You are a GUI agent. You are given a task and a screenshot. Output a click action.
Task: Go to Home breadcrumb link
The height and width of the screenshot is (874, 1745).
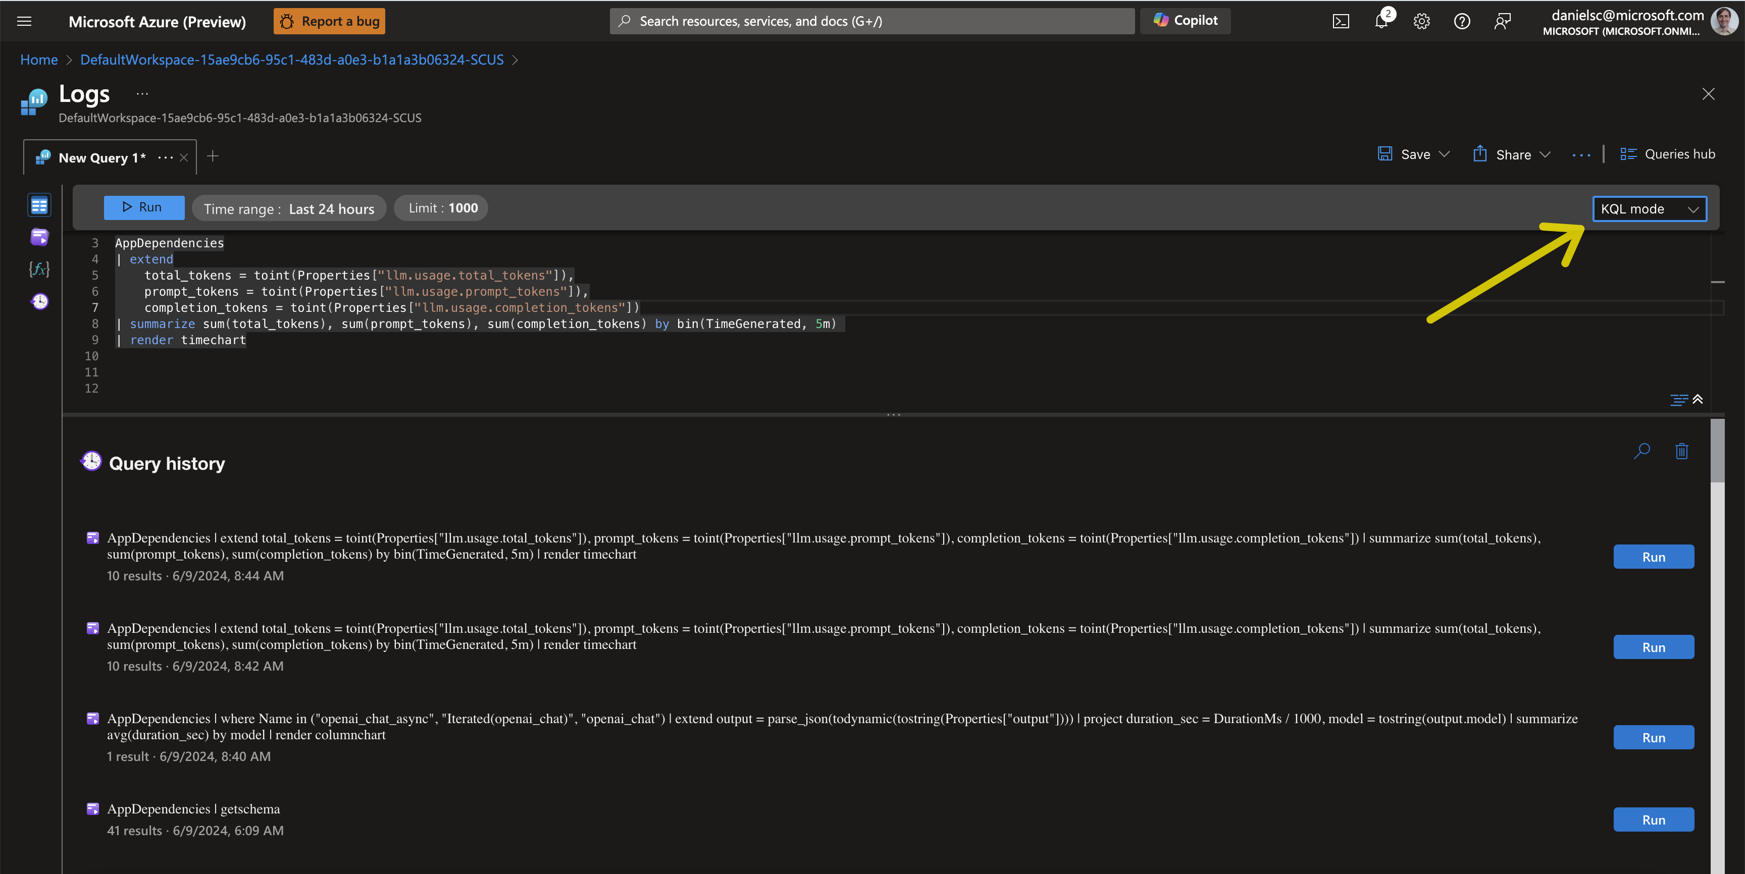click(x=38, y=60)
